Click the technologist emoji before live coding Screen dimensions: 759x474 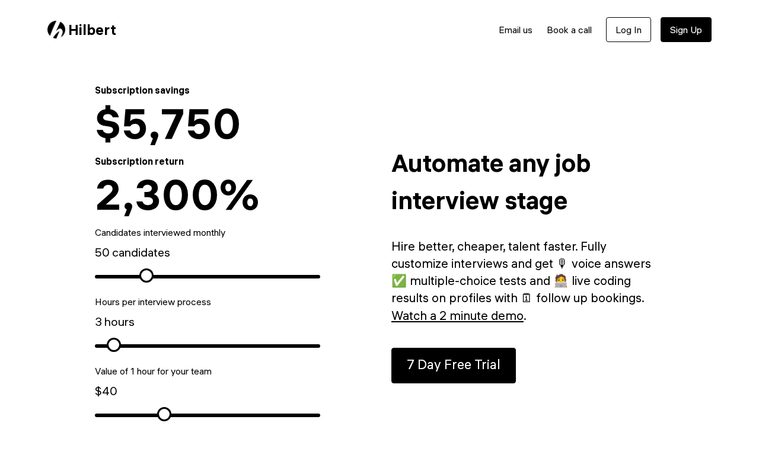pyautogui.click(x=561, y=281)
